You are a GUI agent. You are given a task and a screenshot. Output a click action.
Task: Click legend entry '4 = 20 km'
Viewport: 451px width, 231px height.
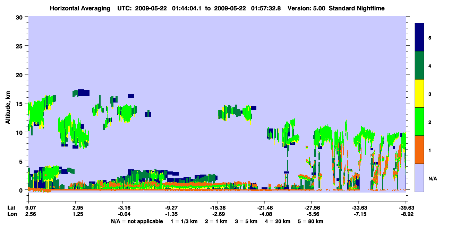pyautogui.click(x=278, y=221)
